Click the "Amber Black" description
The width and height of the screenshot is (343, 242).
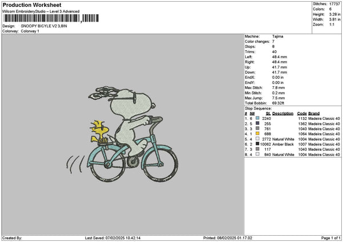point(283,144)
